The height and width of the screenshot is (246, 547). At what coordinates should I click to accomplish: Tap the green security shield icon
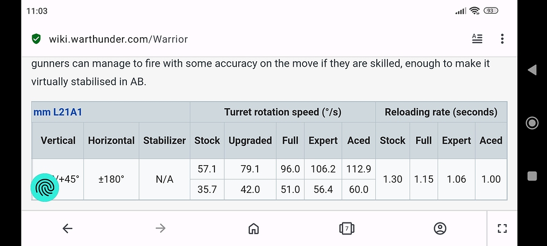(x=36, y=39)
